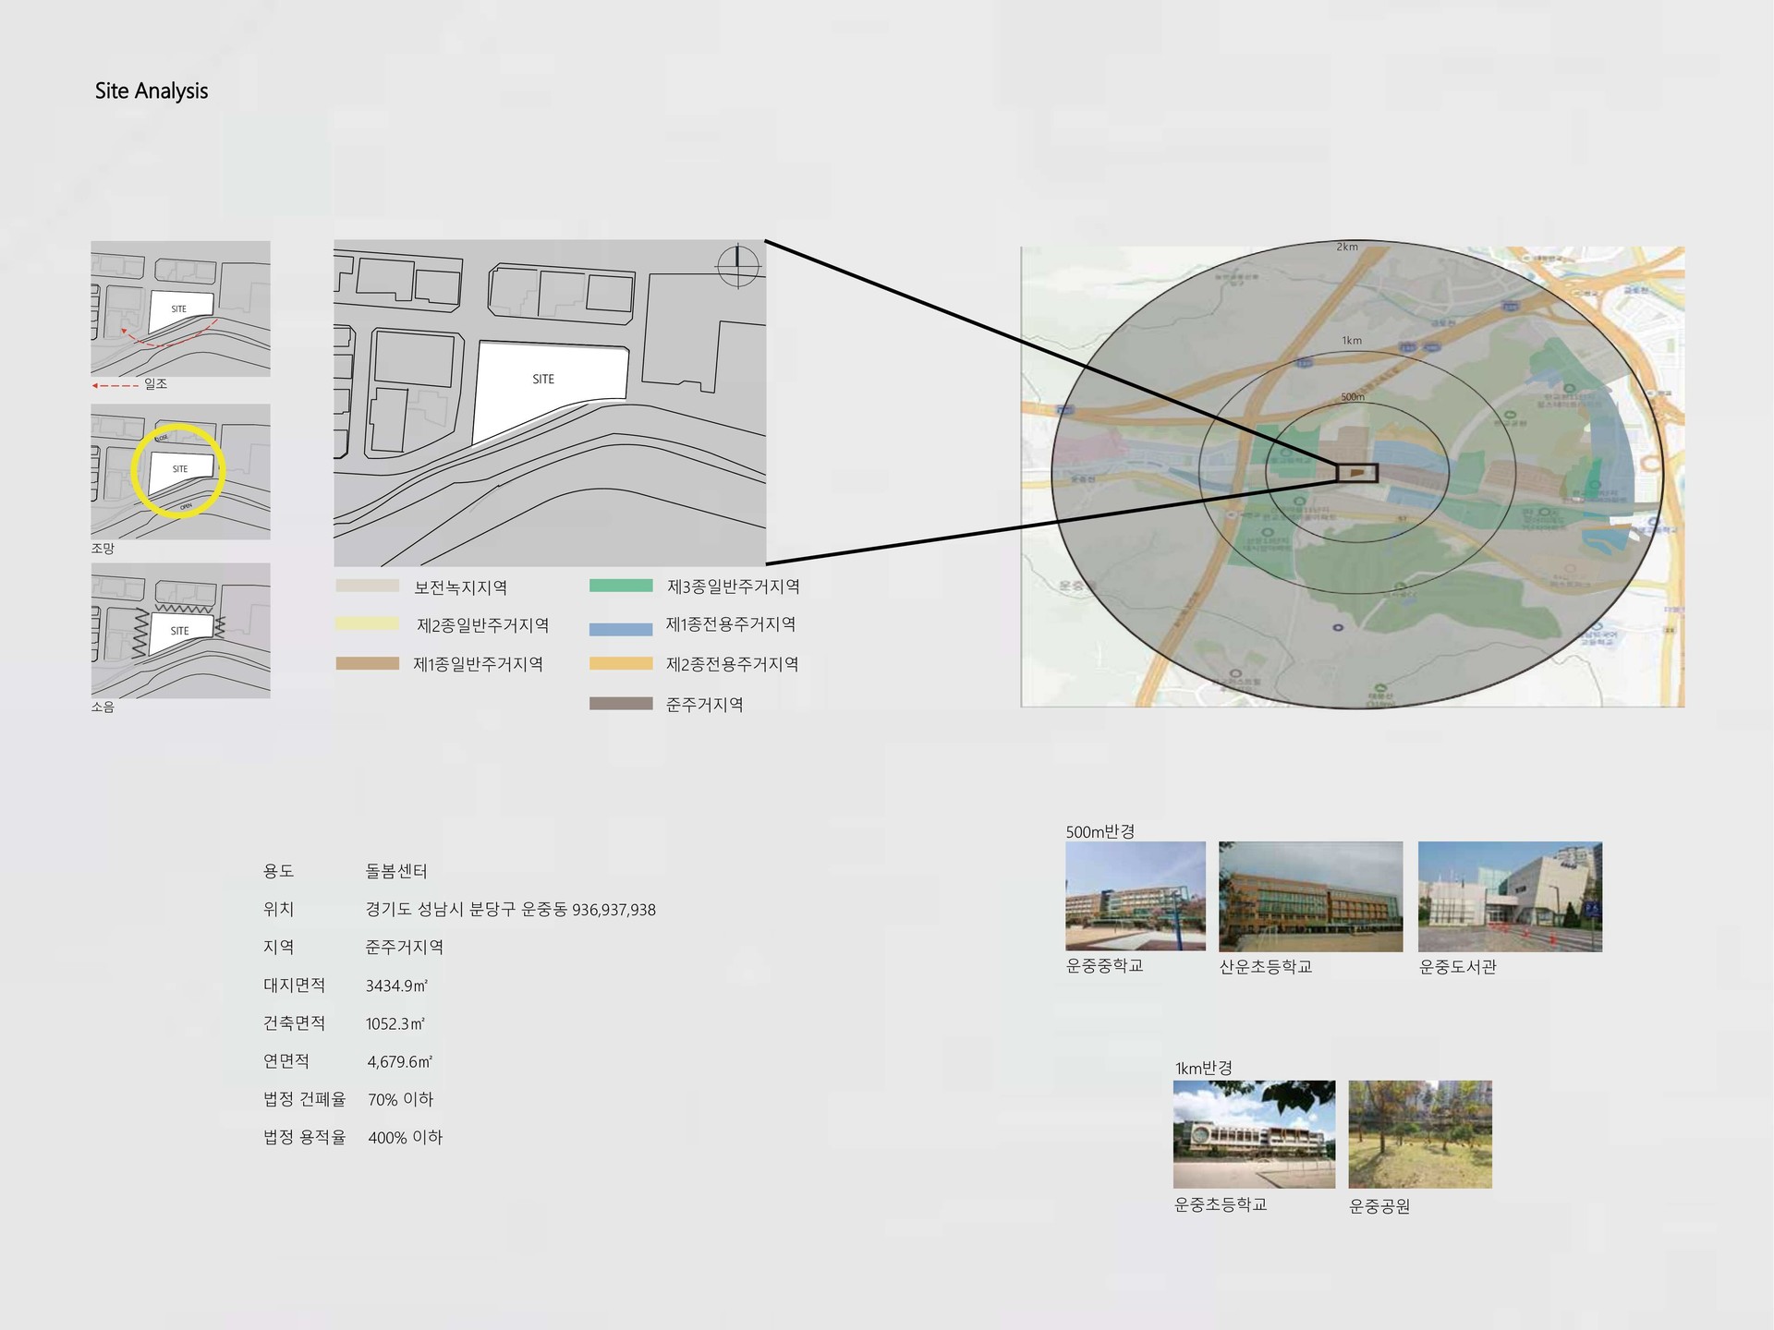This screenshot has width=1774, height=1330.
Task: Click the red dashed sunlight arrow legend
Action: 115,385
